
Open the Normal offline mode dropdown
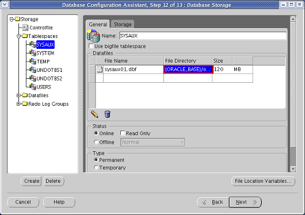(x=152, y=143)
